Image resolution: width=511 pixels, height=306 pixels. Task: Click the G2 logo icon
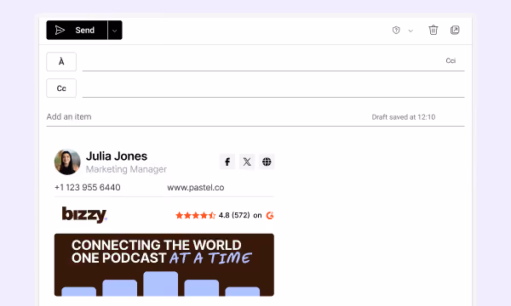[270, 215]
